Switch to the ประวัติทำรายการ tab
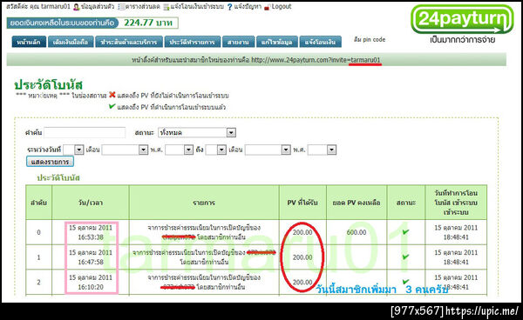This screenshot has height=320, width=523. 193,42
